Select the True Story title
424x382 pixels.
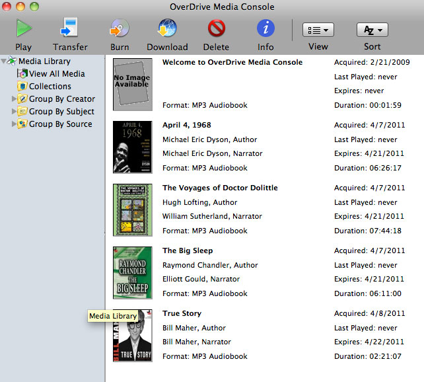tap(182, 313)
